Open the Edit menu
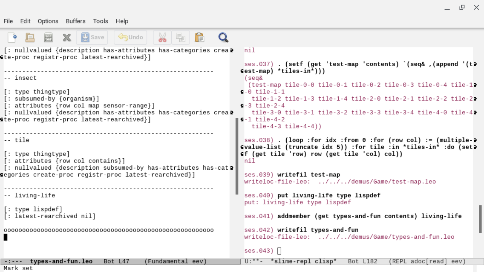 pos(25,21)
